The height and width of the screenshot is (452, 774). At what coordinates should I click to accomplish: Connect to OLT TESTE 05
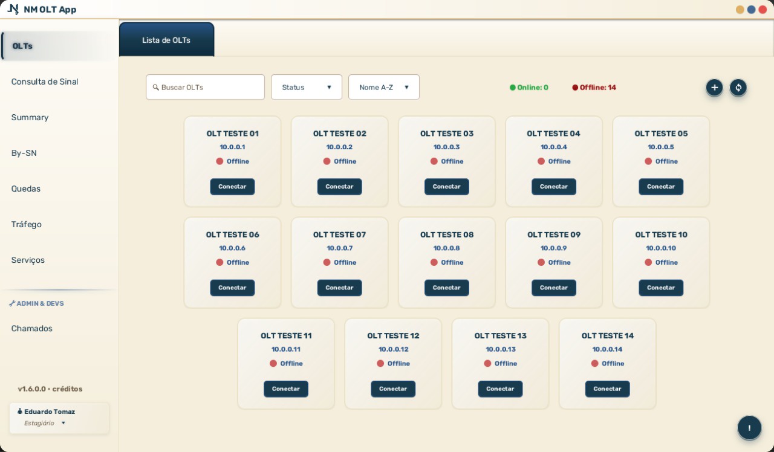pyautogui.click(x=661, y=187)
